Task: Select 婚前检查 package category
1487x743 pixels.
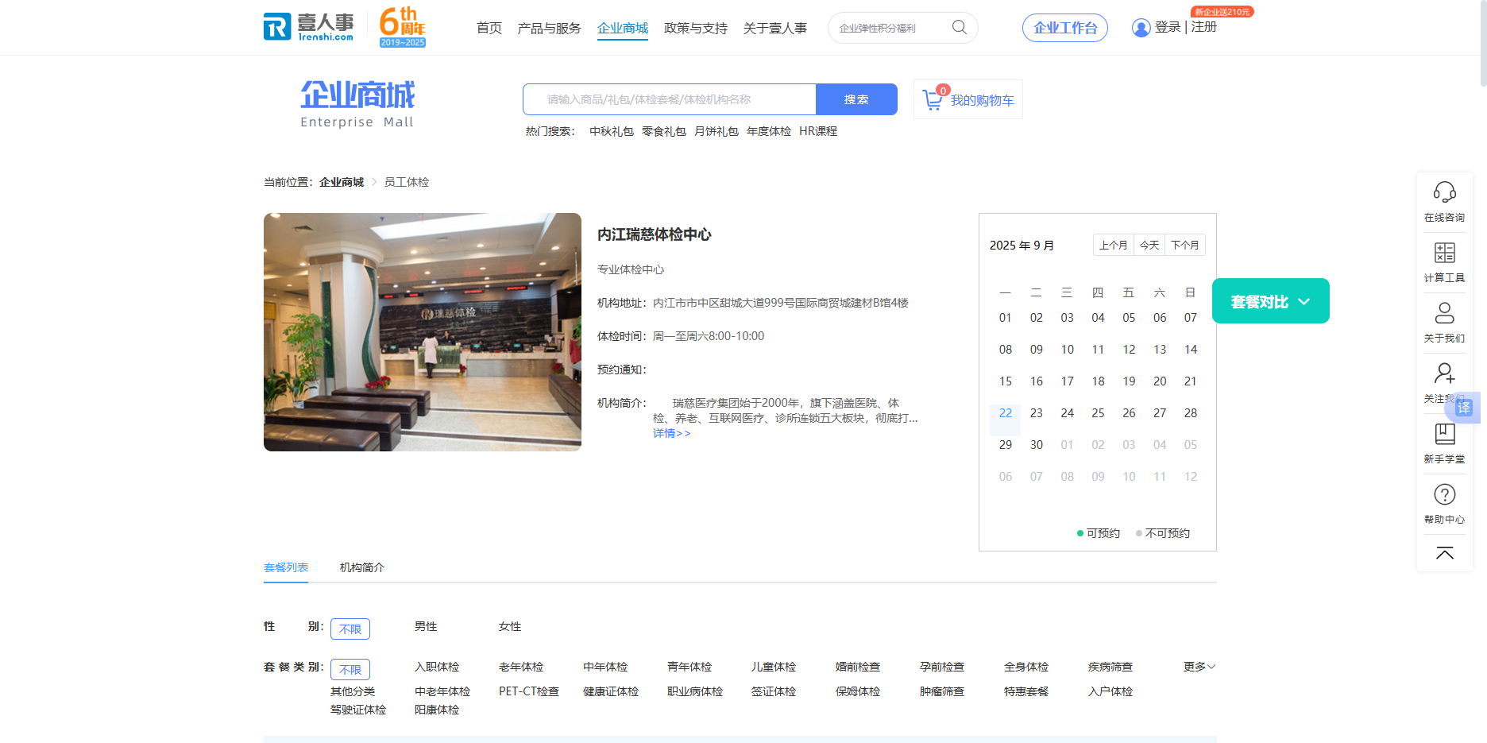Action: tap(858, 667)
